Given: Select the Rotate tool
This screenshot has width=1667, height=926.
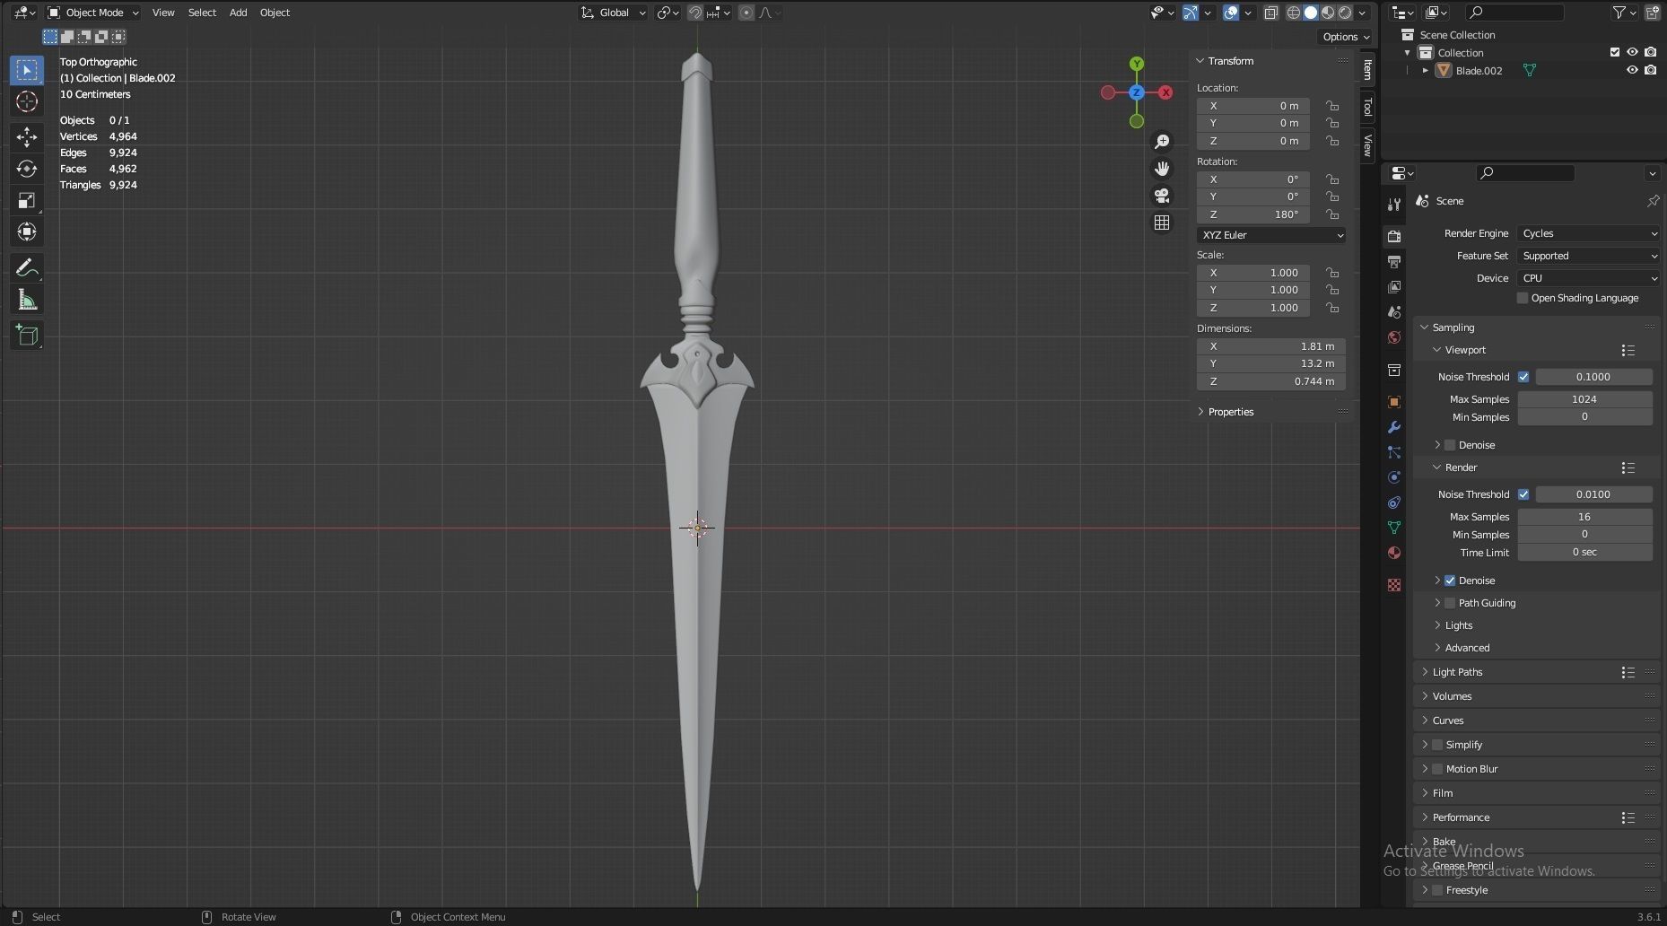Looking at the screenshot, I should pyautogui.click(x=26, y=169).
